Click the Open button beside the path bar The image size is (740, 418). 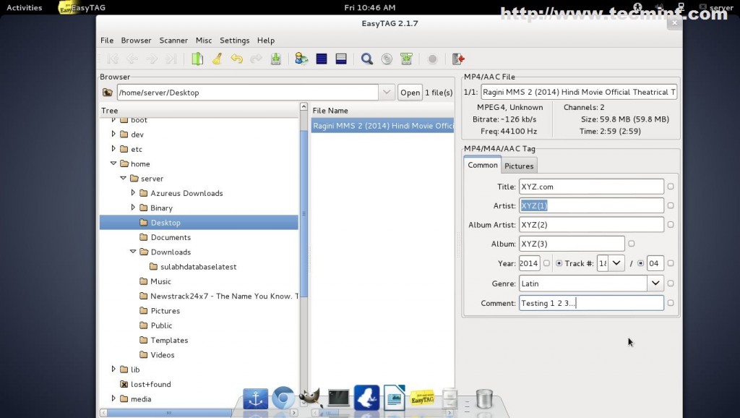point(410,92)
